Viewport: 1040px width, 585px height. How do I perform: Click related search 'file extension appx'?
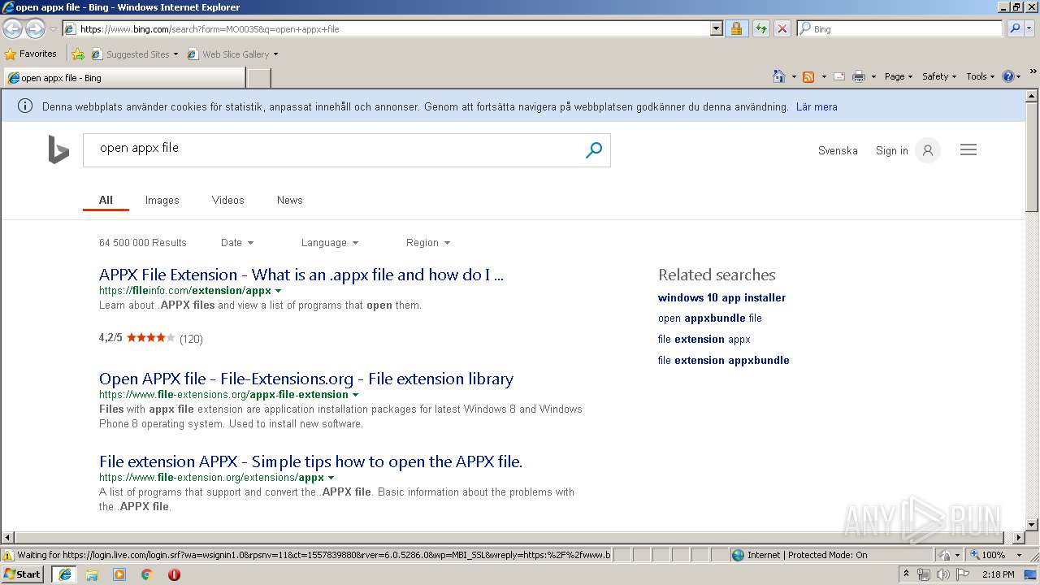click(x=704, y=339)
